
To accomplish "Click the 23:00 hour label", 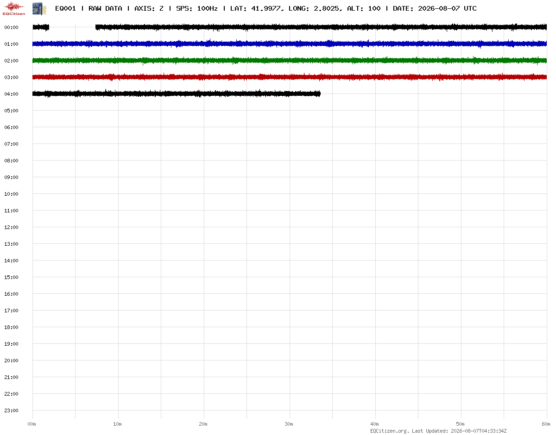I will coord(11,410).
